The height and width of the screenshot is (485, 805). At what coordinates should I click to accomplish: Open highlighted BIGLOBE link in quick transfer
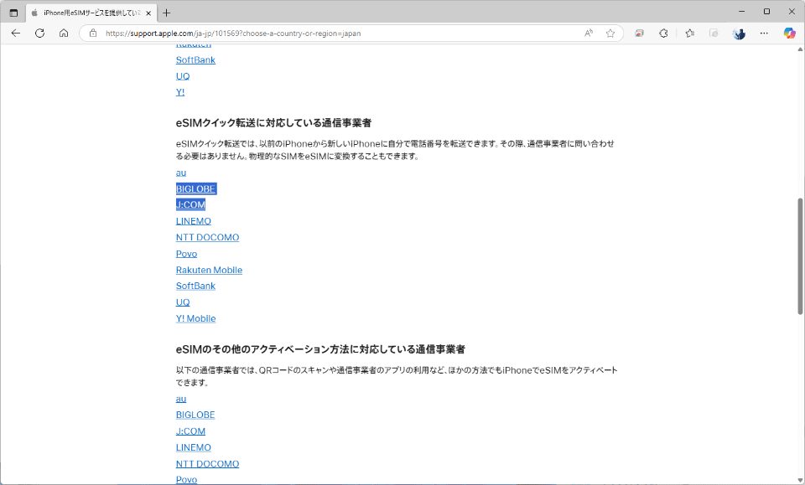coord(195,188)
